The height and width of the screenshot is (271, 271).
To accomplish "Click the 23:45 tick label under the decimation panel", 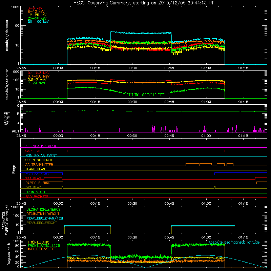I will 21,237.
